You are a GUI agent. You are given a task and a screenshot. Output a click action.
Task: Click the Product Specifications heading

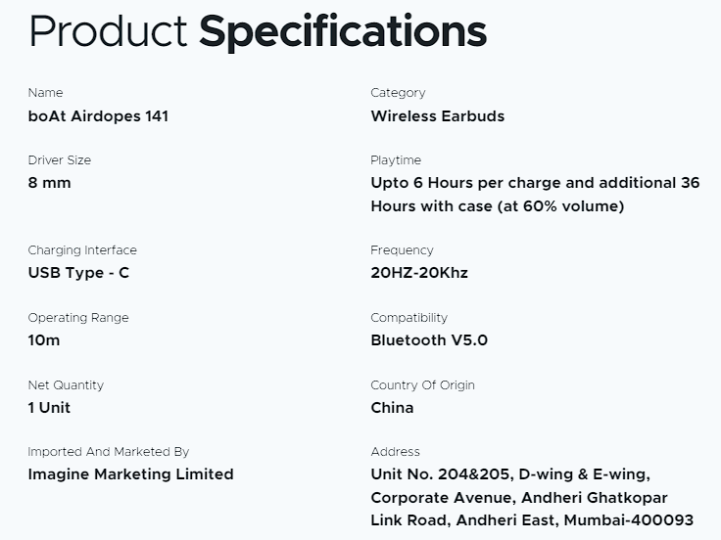[x=258, y=31]
